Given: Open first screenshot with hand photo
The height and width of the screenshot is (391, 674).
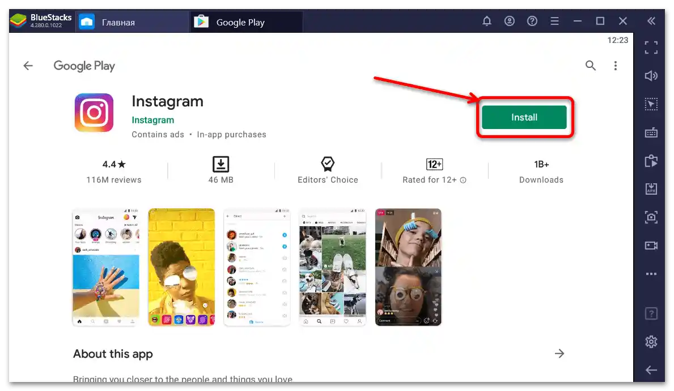Looking at the screenshot, I should click(x=106, y=267).
